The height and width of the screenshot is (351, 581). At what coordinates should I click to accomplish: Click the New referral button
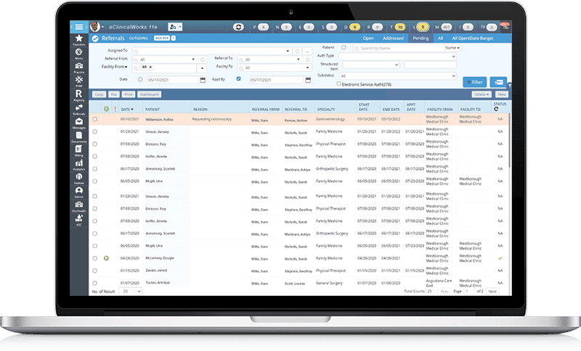502,94
